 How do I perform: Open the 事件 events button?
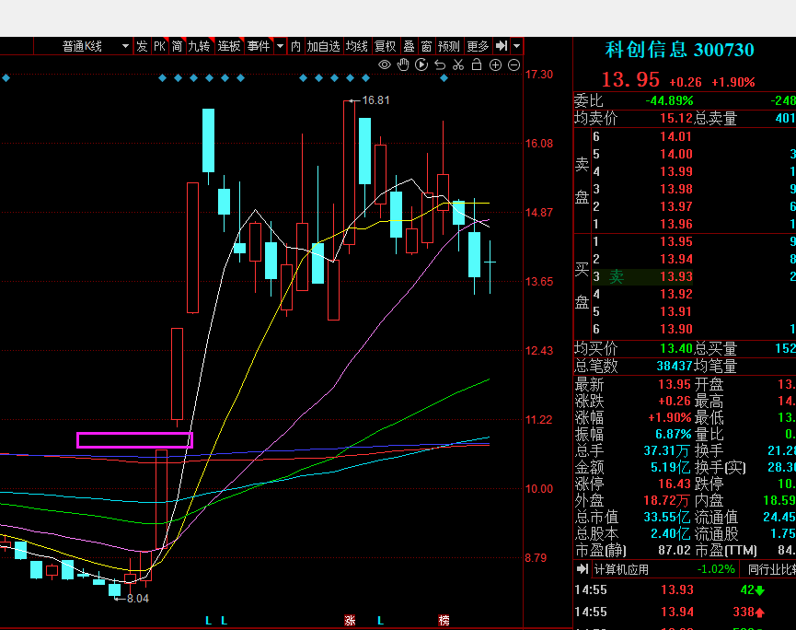(x=259, y=46)
